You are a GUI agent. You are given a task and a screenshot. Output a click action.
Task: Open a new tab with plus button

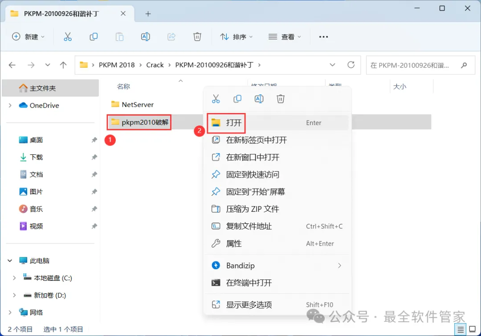click(148, 14)
